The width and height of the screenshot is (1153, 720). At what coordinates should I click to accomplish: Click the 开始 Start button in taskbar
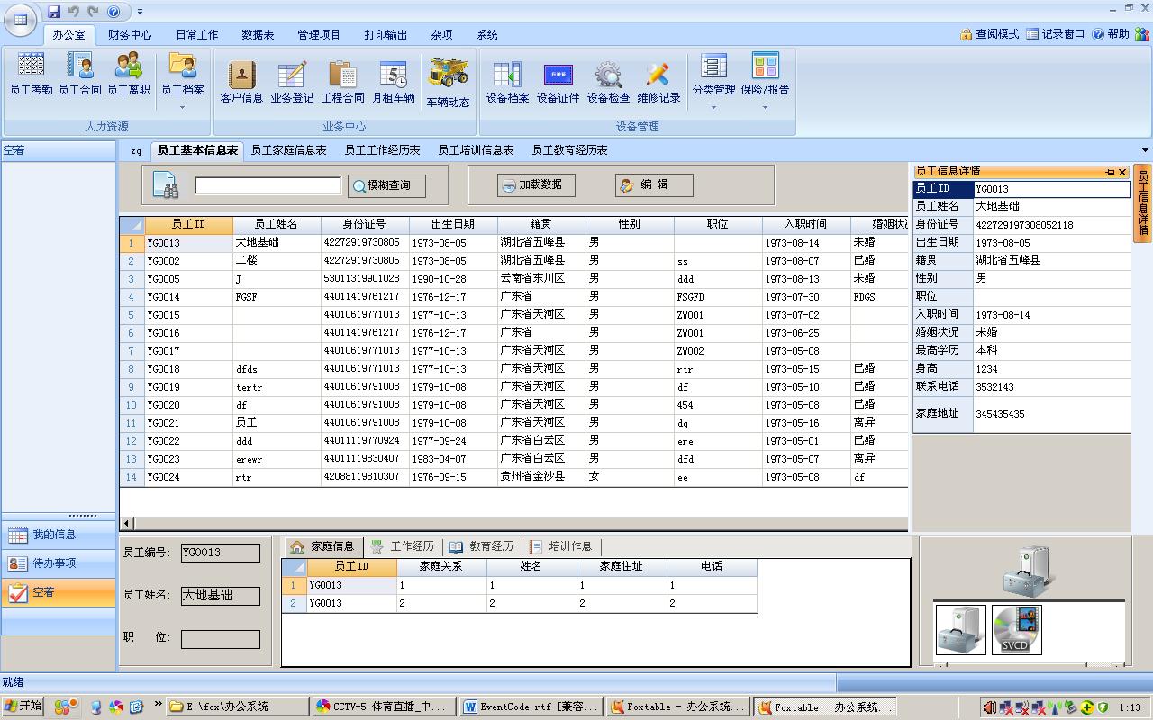[x=23, y=706]
